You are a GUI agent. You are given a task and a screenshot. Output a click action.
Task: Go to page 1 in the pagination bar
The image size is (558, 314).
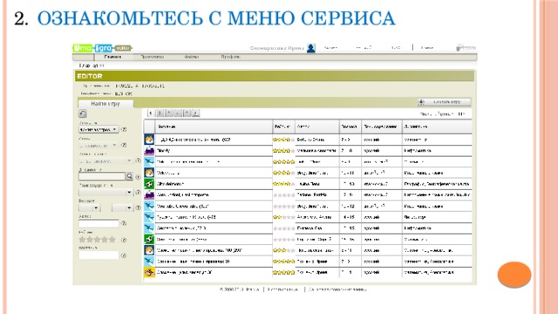pyautogui.click(x=150, y=113)
